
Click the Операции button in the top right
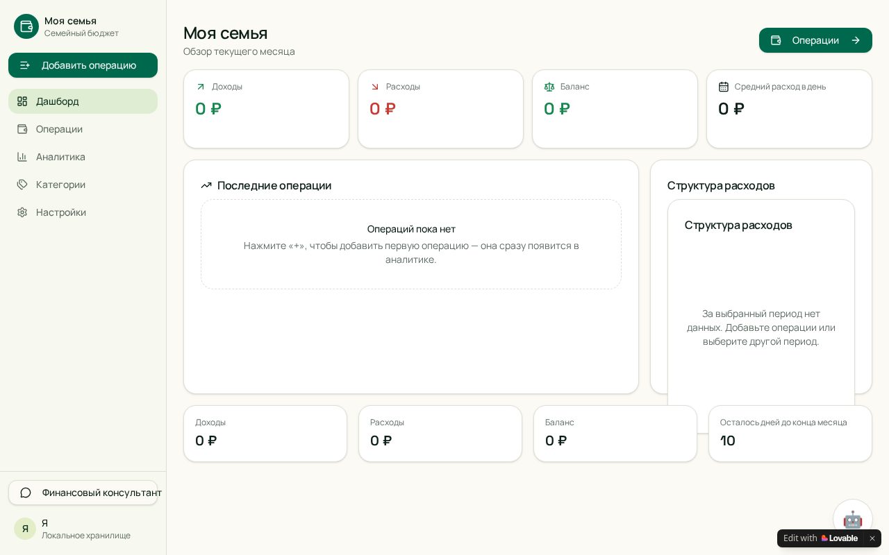pyautogui.click(x=815, y=40)
